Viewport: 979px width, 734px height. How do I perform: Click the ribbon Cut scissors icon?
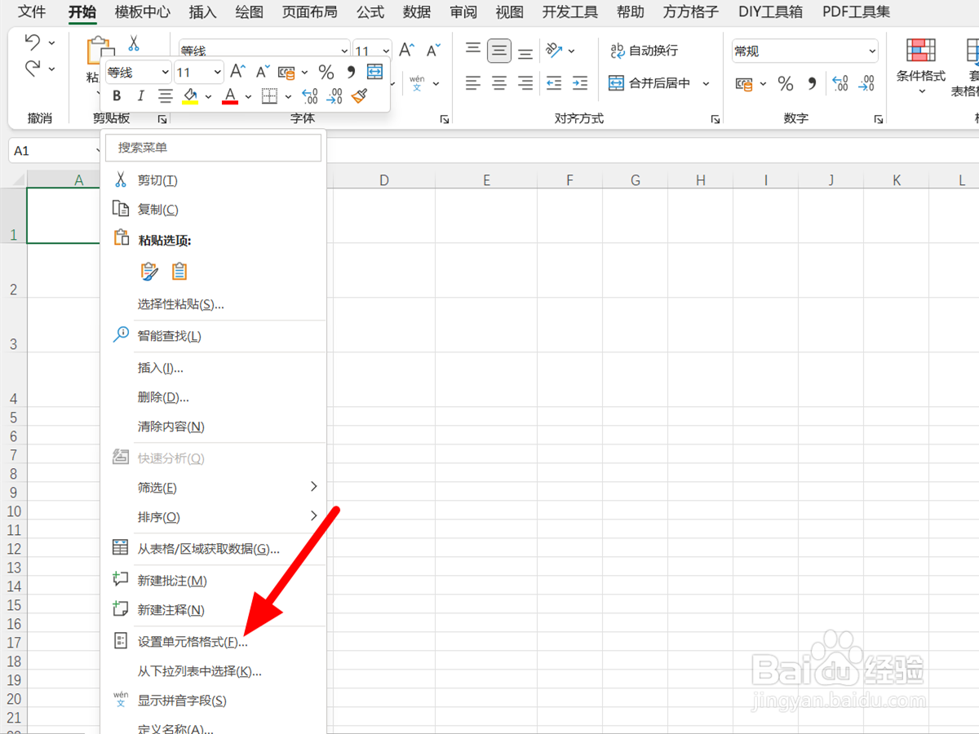tap(134, 43)
